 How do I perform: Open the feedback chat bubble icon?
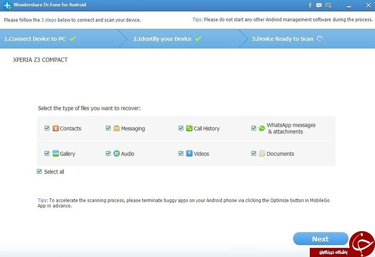coord(319,5)
